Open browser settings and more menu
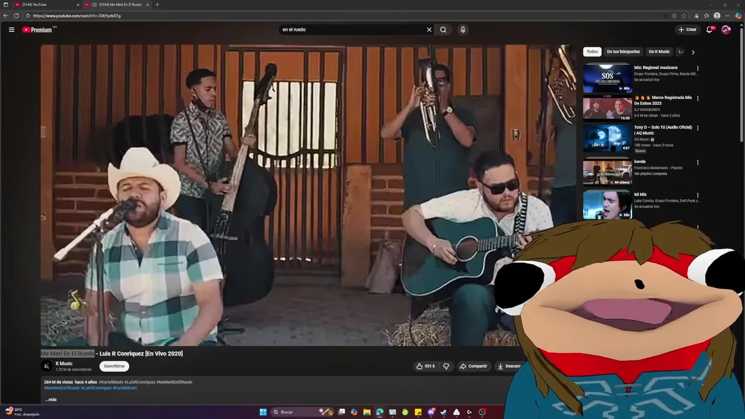The width and height of the screenshot is (745, 419). [x=728, y=16]
